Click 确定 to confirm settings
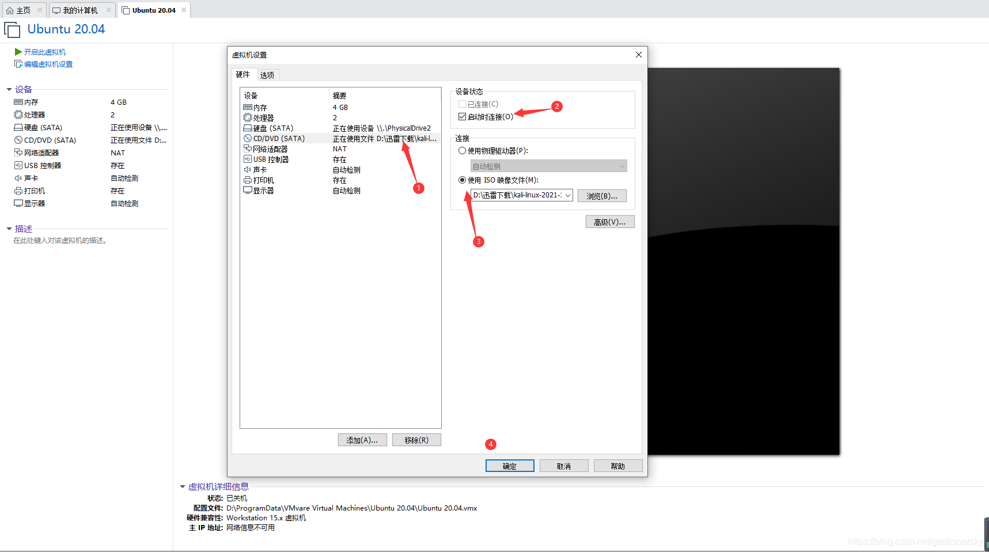Screen dimensions: 989x552 click(x=510, y=466)
